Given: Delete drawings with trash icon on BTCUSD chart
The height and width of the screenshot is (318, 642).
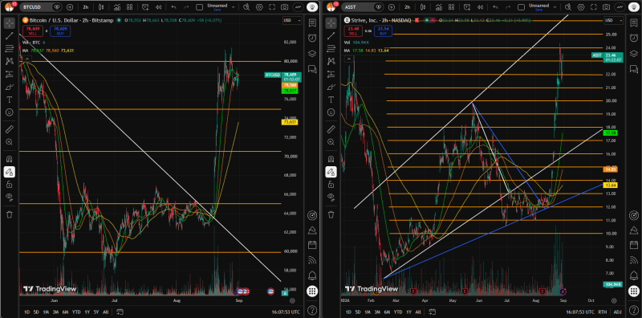Looking at the screenshot, I should [x=10, y=214].
